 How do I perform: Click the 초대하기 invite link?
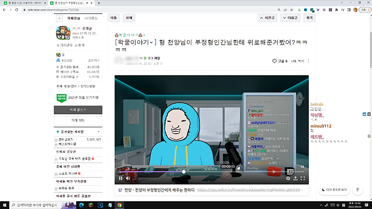(x=94, y=61)
